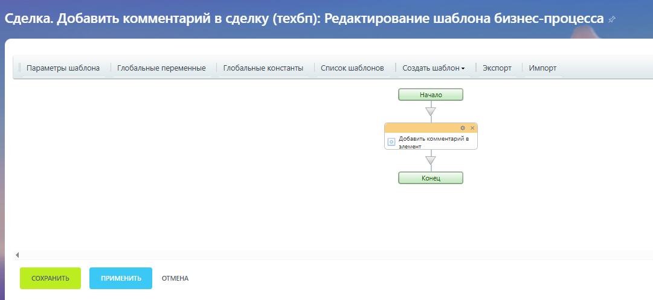Click the activity type icon beside 'Добавить комментарий'
This screenshot has width=653, height=300.
pyautogui.click(x=391, y=142)
